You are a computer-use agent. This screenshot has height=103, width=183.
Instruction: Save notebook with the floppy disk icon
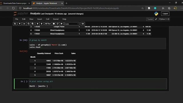(15, 24)
